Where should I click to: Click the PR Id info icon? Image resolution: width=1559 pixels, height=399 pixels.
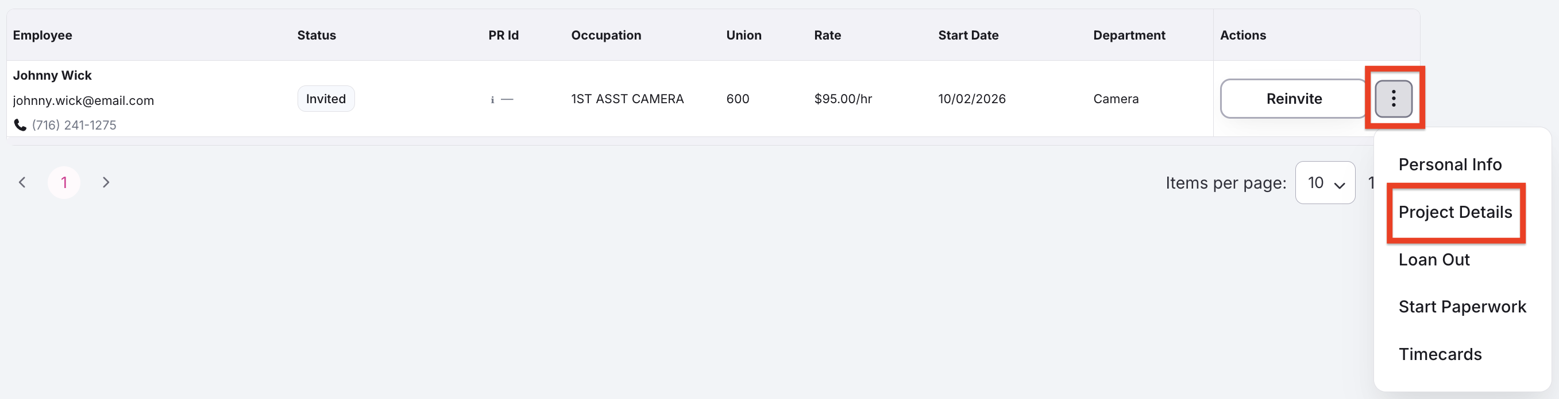[492, 100]
